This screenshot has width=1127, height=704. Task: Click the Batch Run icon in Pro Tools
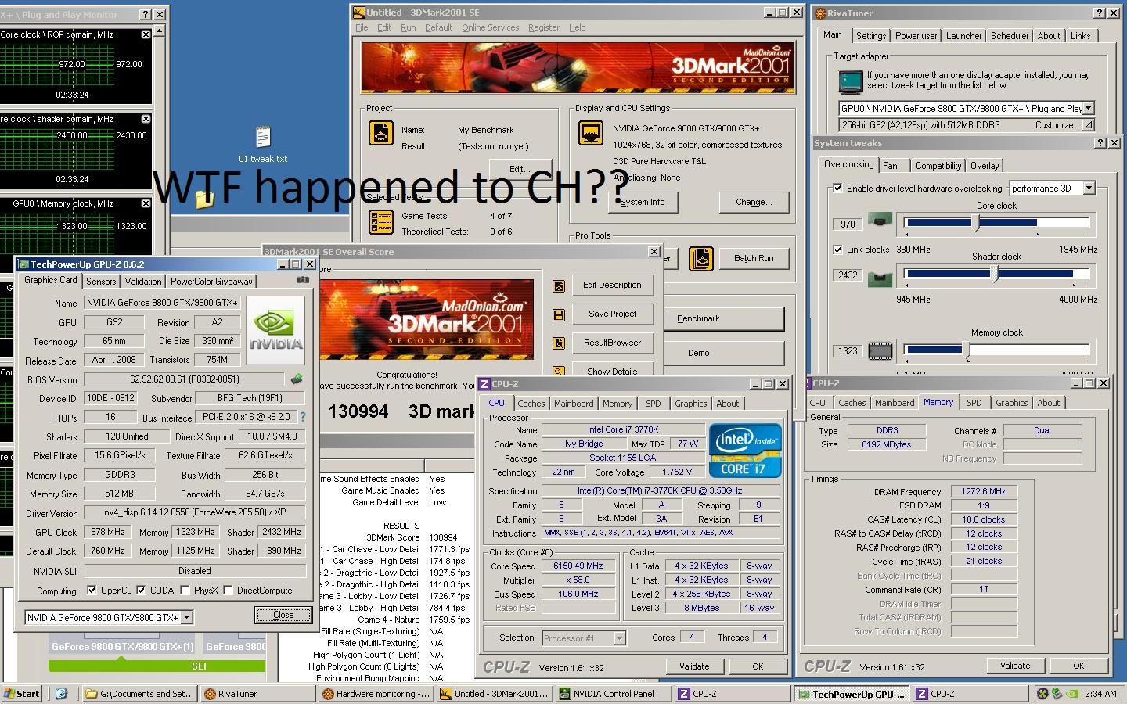coord(701,258)
